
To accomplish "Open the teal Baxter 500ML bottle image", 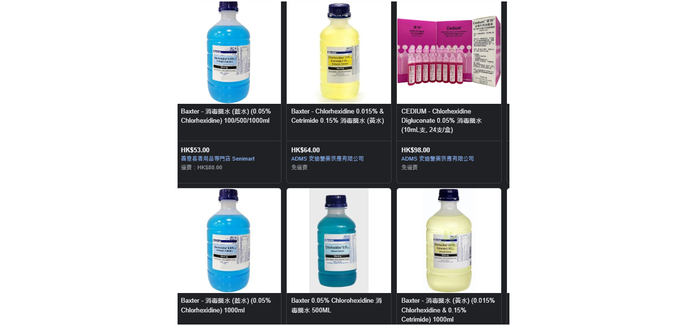I will pyautogui.click(x=339, y=241).
